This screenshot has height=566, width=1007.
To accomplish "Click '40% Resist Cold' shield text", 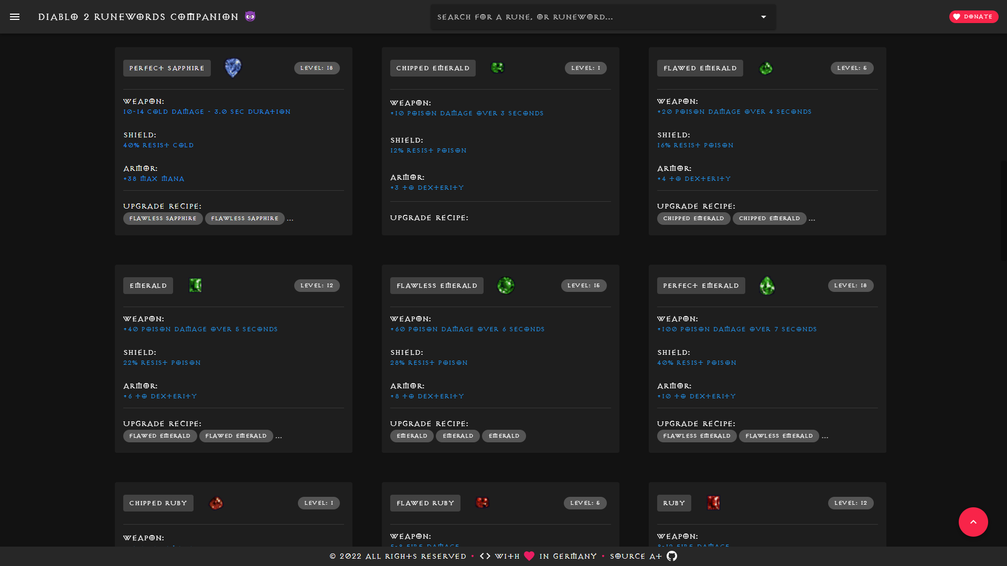I will click(x=158, y=145).
